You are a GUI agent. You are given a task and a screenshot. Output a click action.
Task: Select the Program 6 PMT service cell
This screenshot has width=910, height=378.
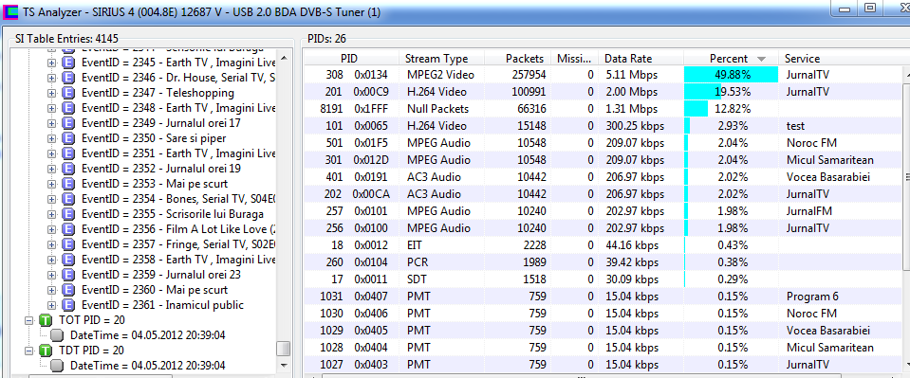pos(812,297)
